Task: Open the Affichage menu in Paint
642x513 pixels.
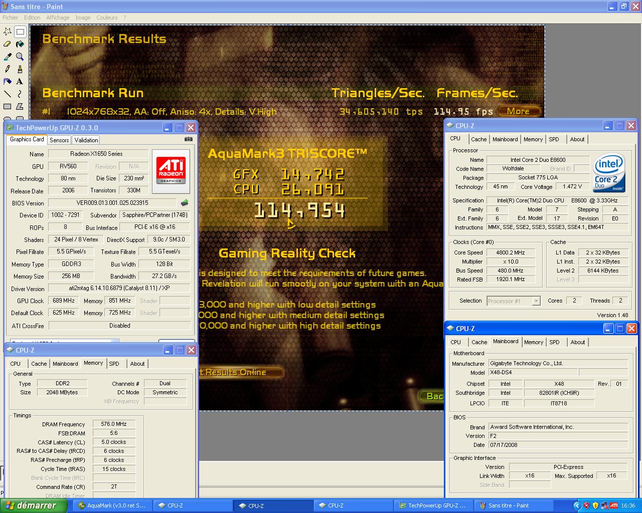Action: coord(58,18)
